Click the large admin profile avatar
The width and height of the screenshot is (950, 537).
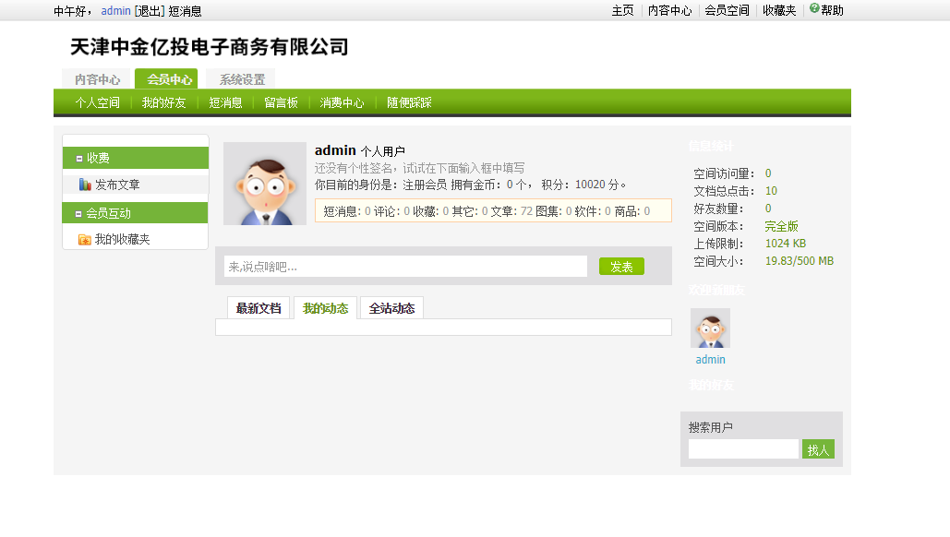pos(265,184)
